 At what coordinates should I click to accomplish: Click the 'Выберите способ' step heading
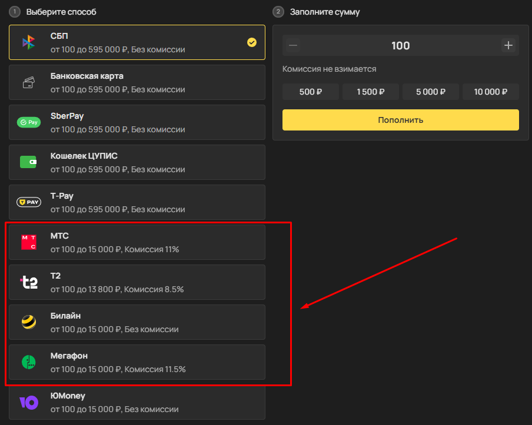(x=61, y=12)
